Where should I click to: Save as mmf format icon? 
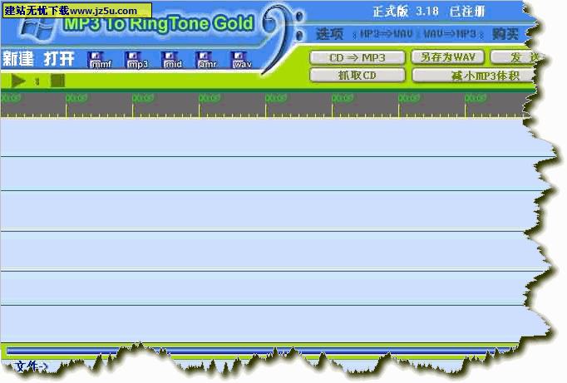pos(100,60)
